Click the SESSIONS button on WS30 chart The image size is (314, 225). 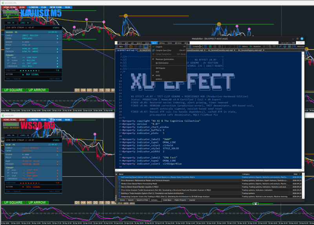(11, 124)
